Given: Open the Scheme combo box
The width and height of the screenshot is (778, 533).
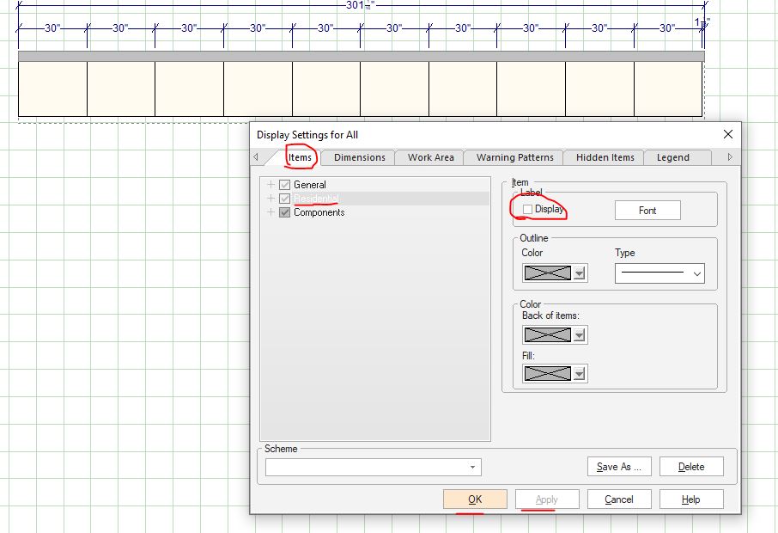Looking at the screenshot, I should tap(373, 467).
